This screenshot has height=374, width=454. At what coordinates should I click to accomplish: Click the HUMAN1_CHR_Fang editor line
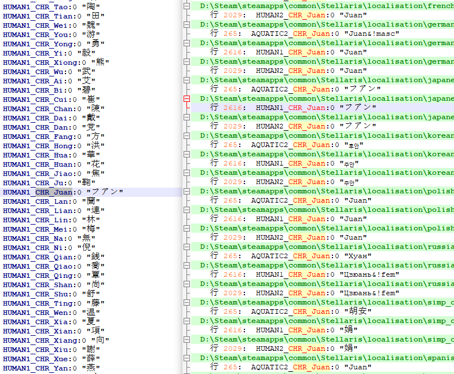53,137
